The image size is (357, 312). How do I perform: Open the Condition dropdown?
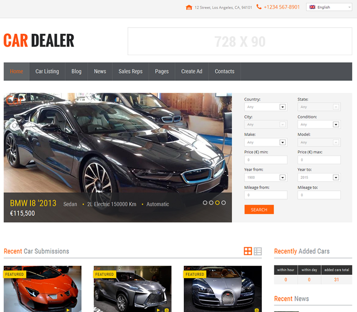pyautogui.click(x=319, y=124)
